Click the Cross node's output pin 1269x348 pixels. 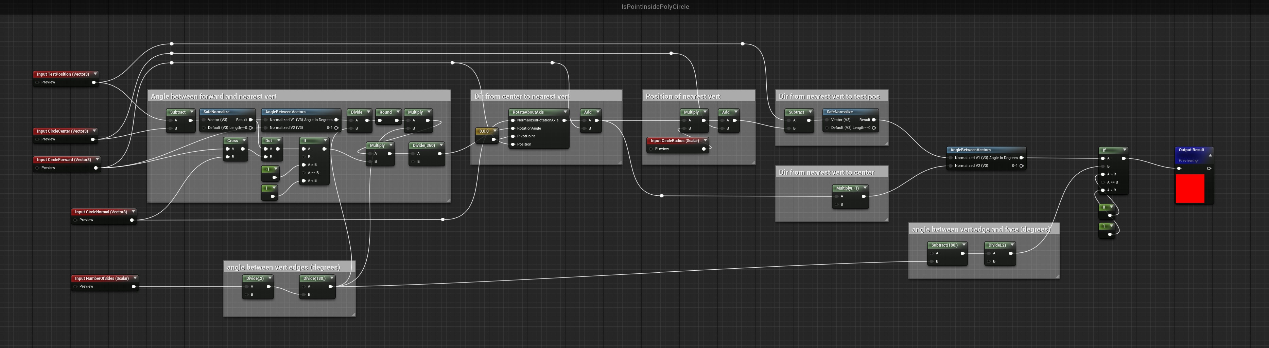coord(243,149)
